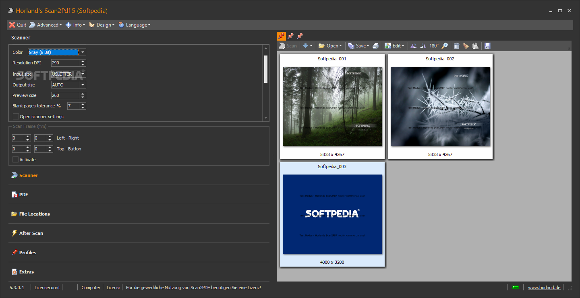The image size is (580, 298).
Task: Rotate page by 180°
Action: point(434,46)
